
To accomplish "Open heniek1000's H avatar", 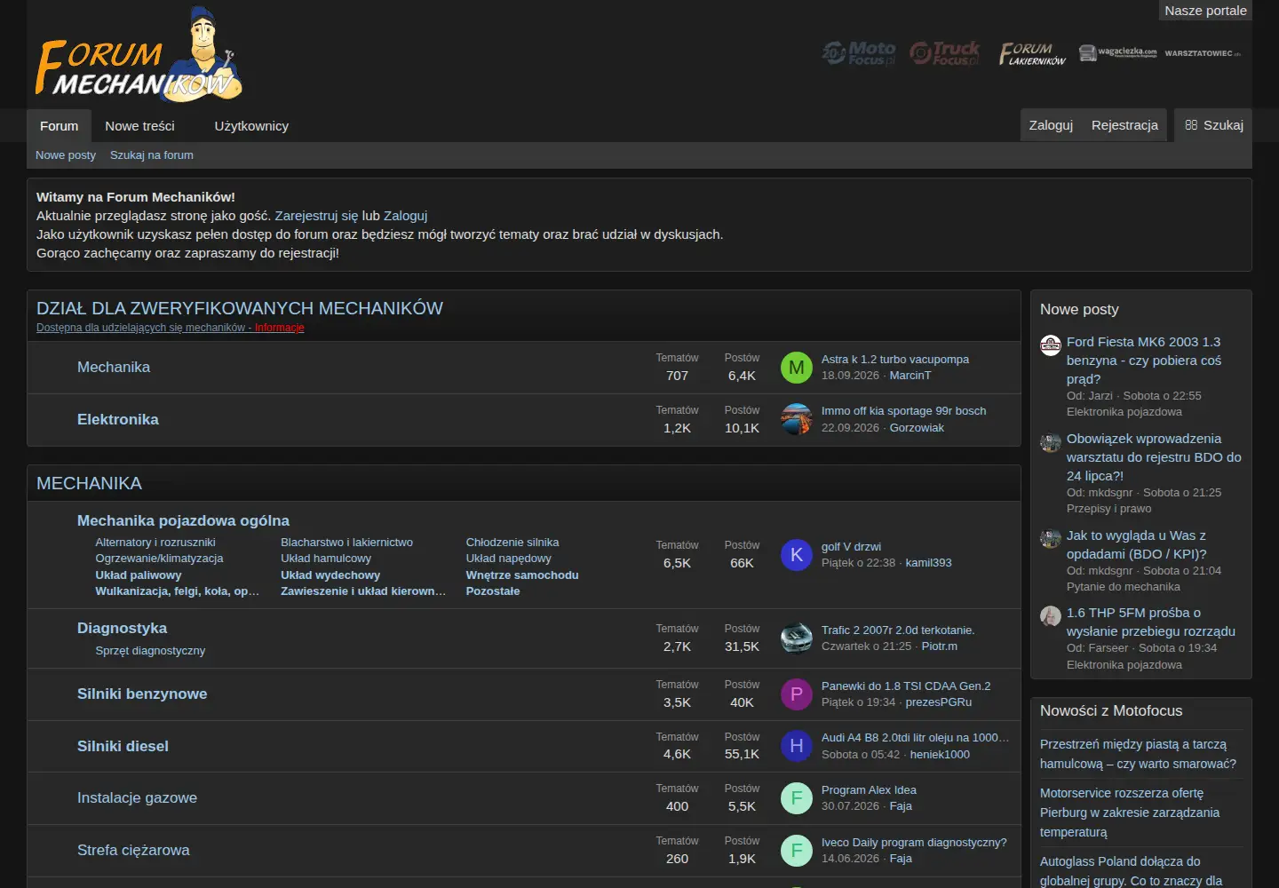I will [797, 746].
